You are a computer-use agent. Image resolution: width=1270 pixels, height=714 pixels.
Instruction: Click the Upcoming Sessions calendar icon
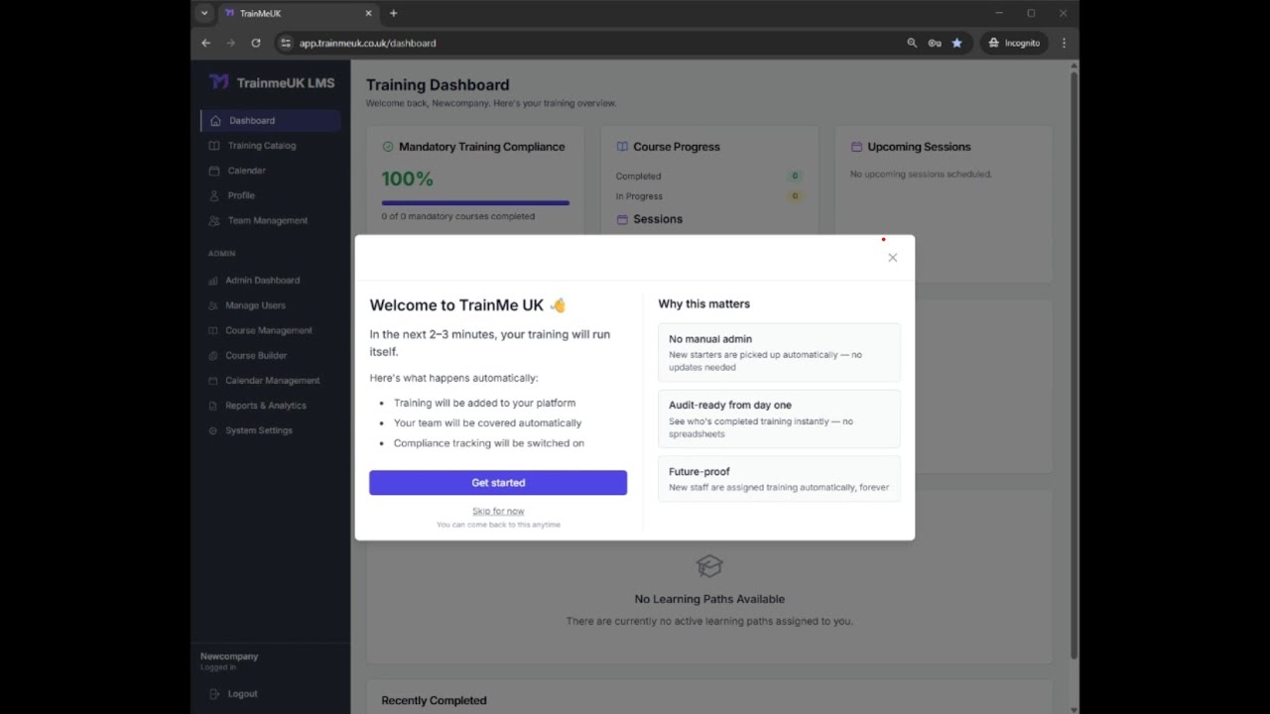tap(856, 147)
